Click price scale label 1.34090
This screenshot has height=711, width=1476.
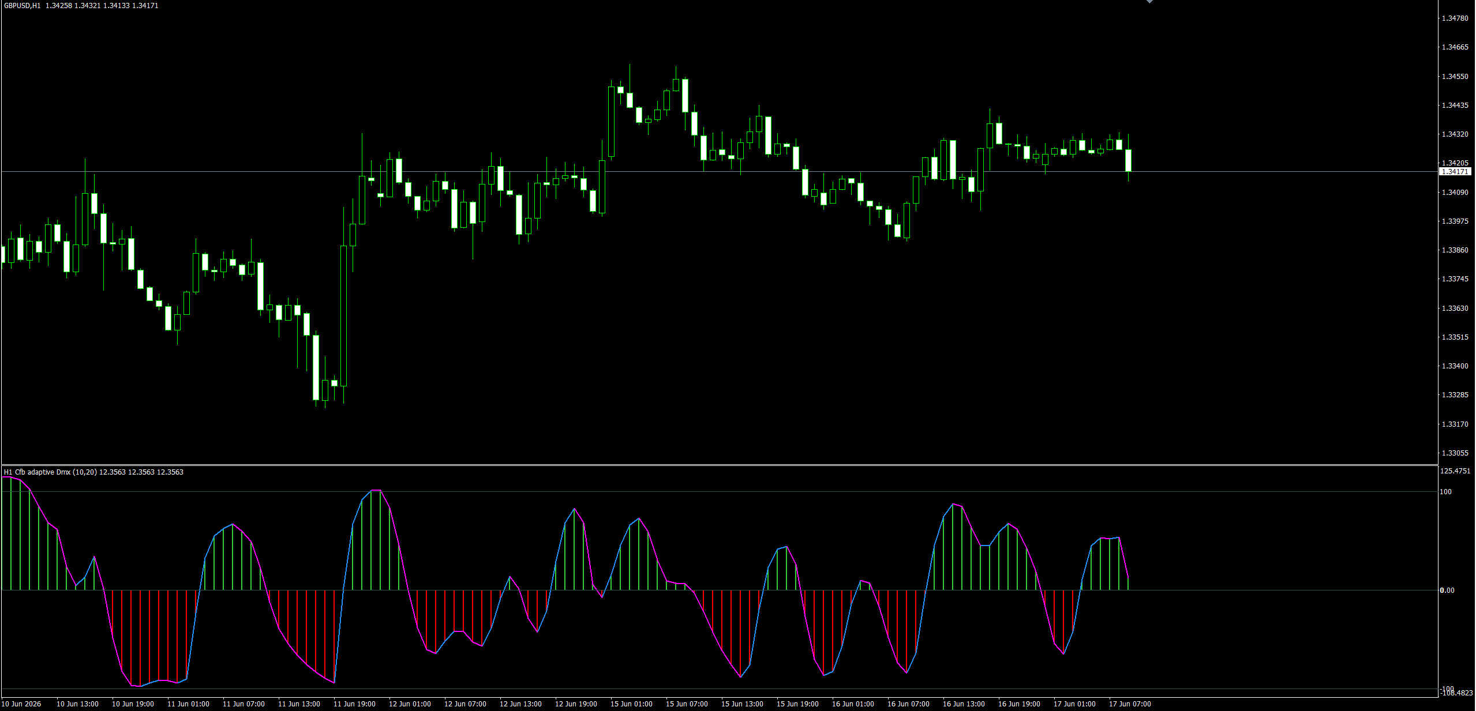point(1455,193)
